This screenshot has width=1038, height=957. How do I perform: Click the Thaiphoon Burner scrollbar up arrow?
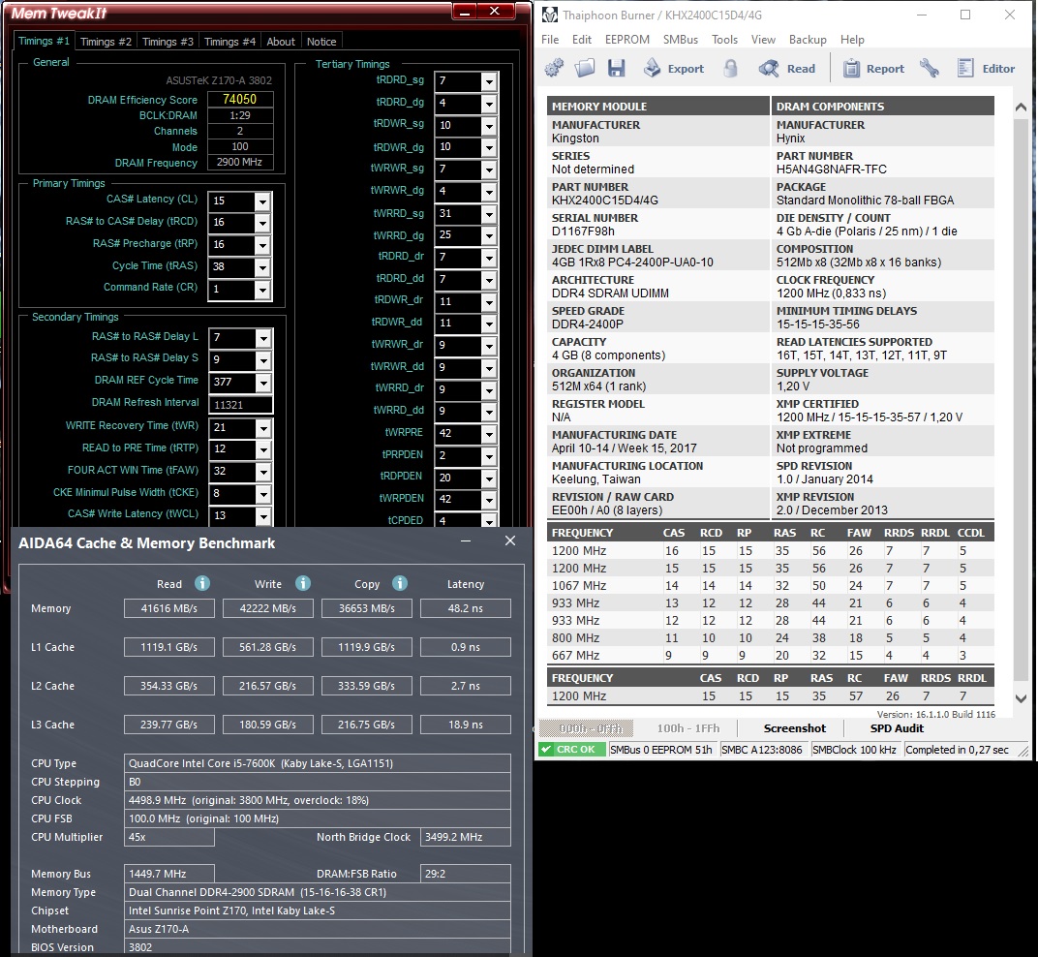(x=1021, y=107)
